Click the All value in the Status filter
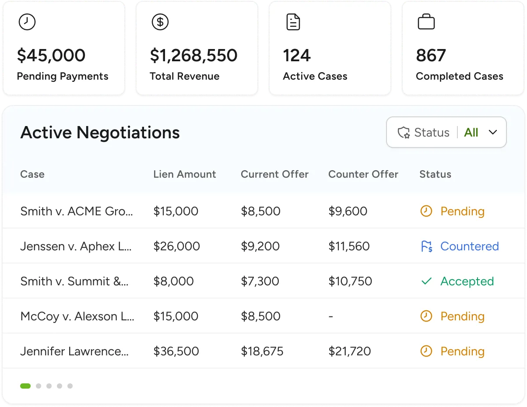 pyautogui.click(x=471, y=133)
